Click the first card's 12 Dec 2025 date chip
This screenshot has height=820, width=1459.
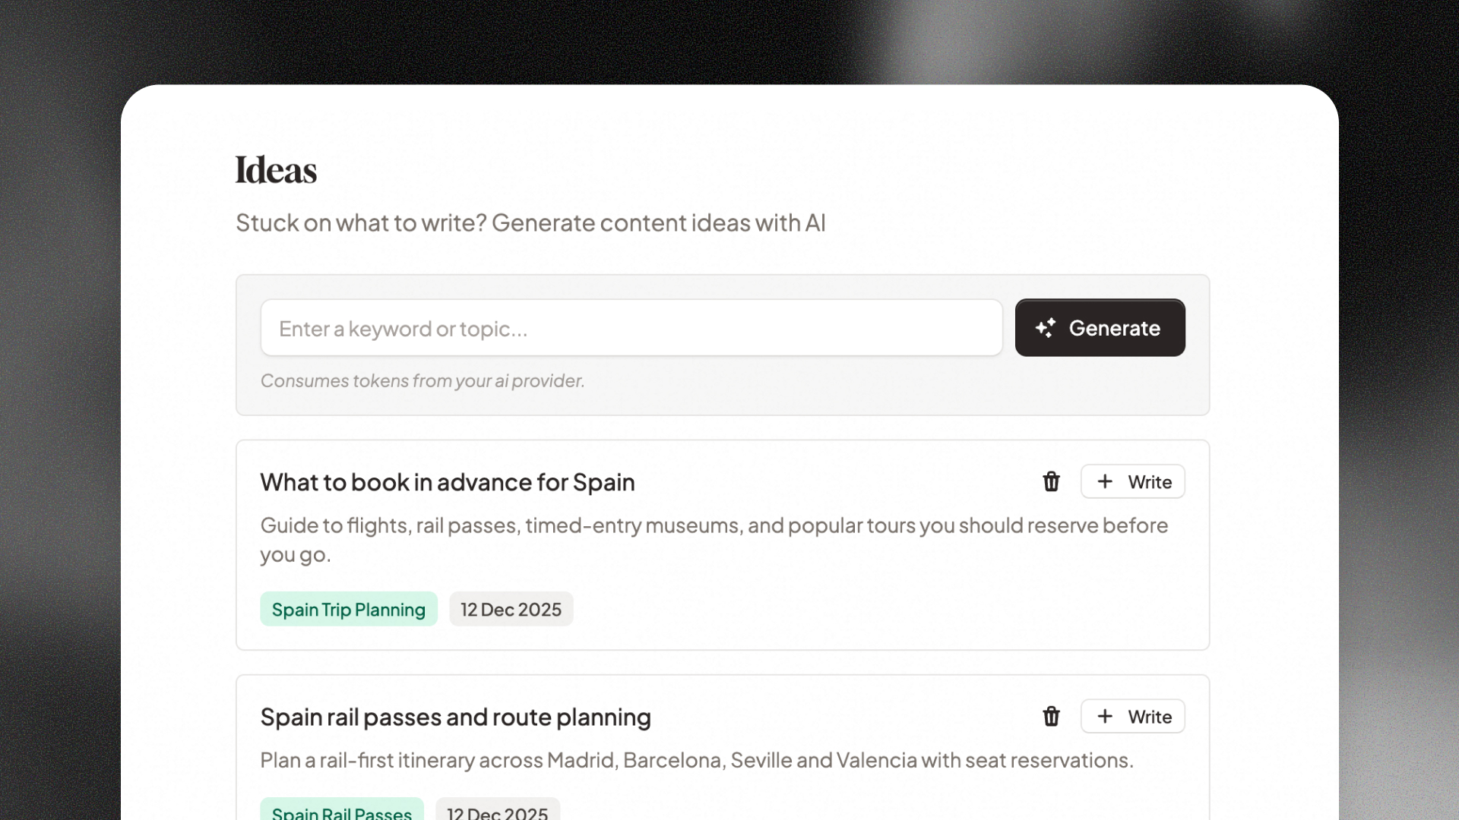point(511,610)
